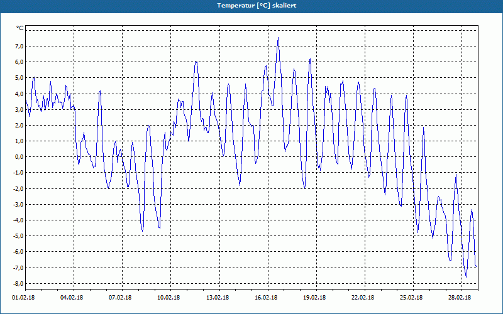The width and height of the screenshot is (503, 314).
Task: Click the -6,0 y-axis label
Action: [x=19, y=252]
